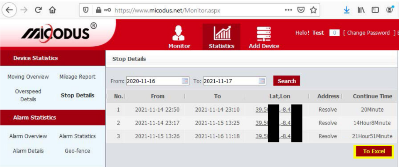Open the downloads arrow icon
This screenshot has width=399, height=168.
[347, 10]
